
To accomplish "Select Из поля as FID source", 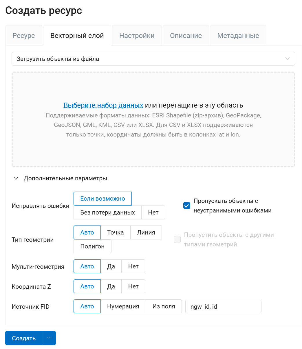I will (x=164, y=306).
